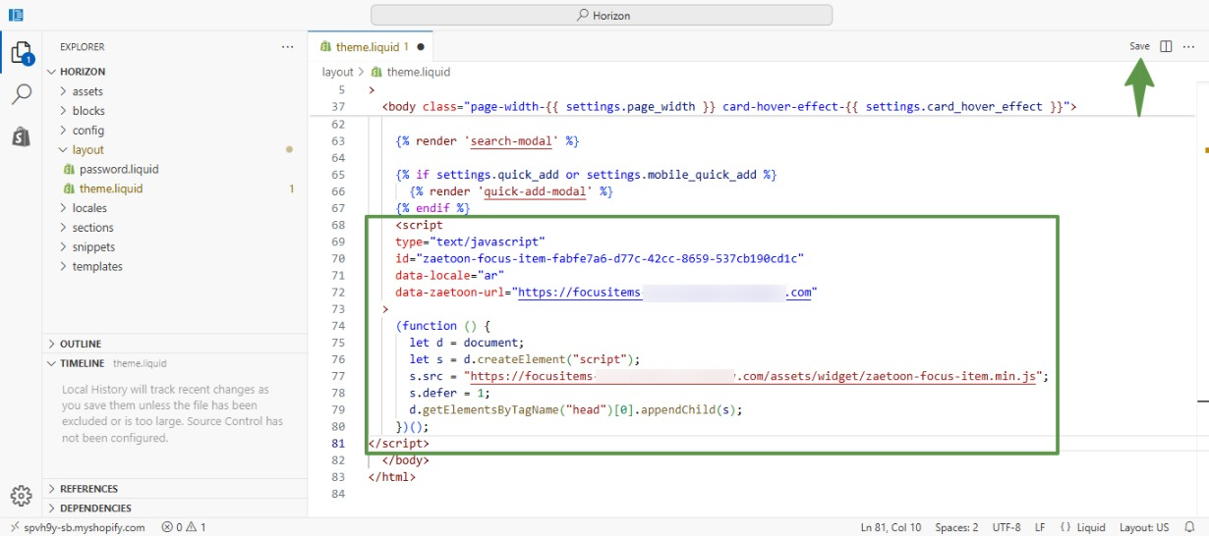The image size is (1209, 536).
Task: Switch to the theme.liquid editor tab
Action: (x=370, y=46)
